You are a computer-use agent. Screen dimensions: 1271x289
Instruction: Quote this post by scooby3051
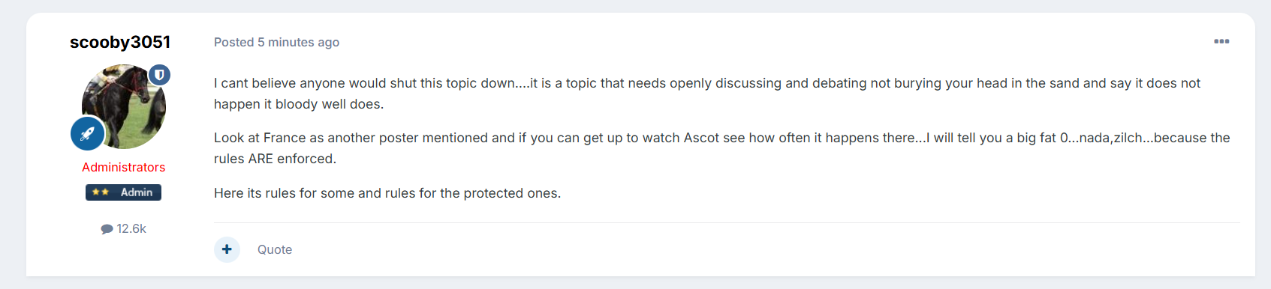pyautogui.click(x=275, y=249)
